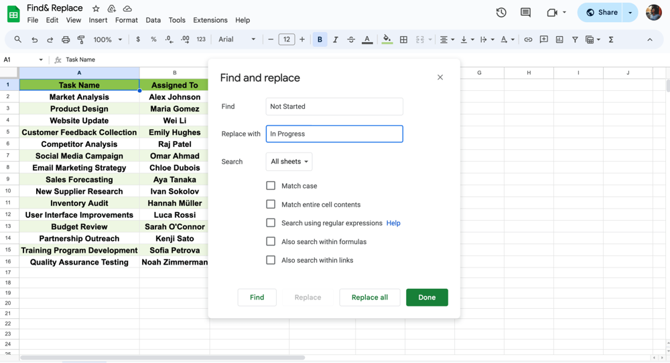The height and width of the screenshot is (363, 670).
Task: Select the paint format tool
Action: coord(81,40)
